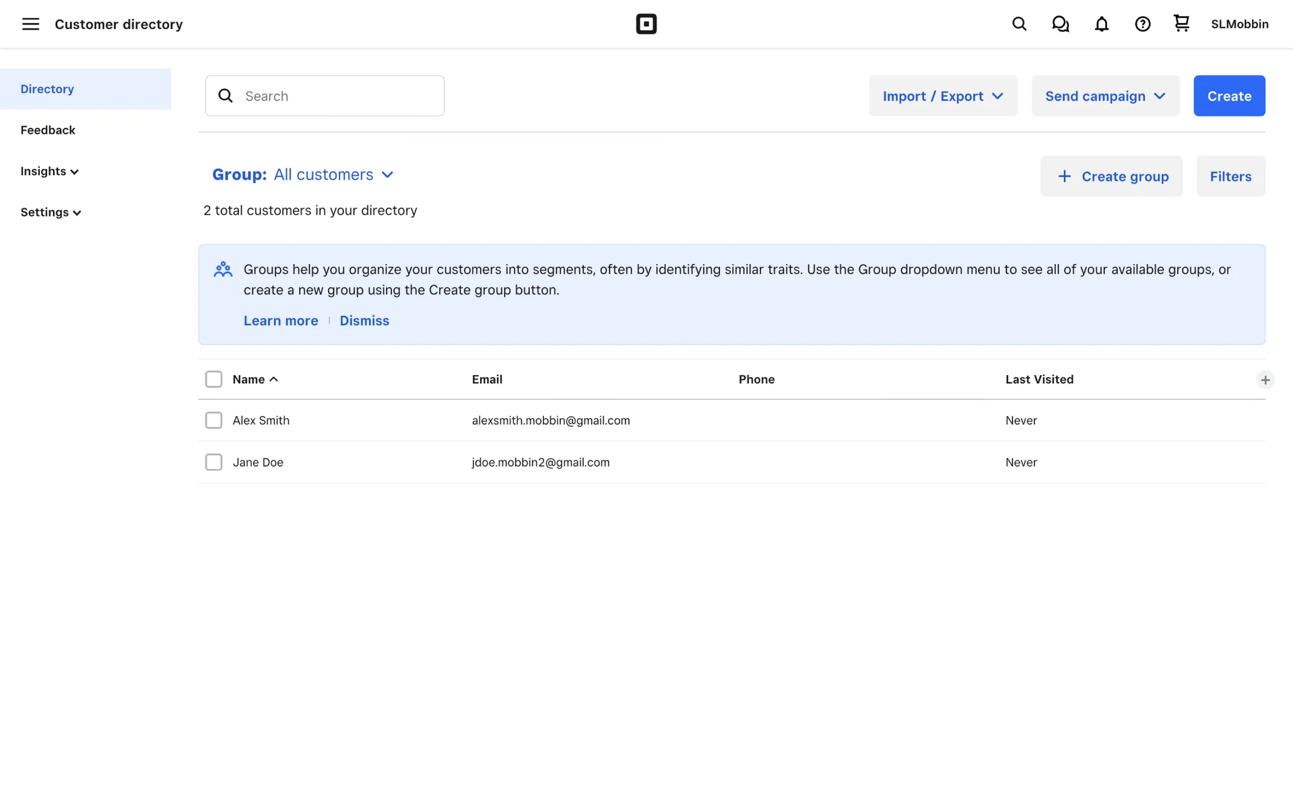Expand the Insights sidebar section
This screenshot has width=1293, height=808.
pyautogui.click(x=49, y=171)
